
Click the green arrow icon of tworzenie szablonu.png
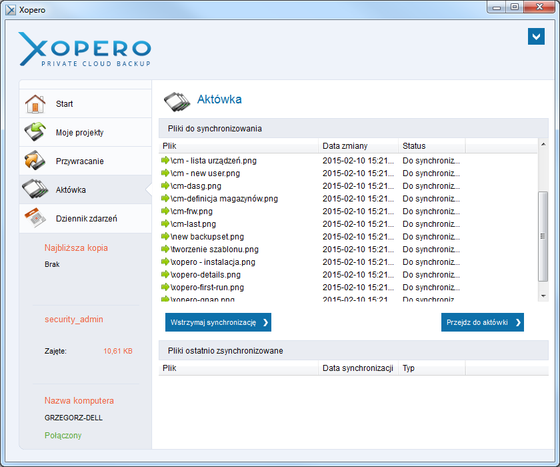[x=165, y=249]
